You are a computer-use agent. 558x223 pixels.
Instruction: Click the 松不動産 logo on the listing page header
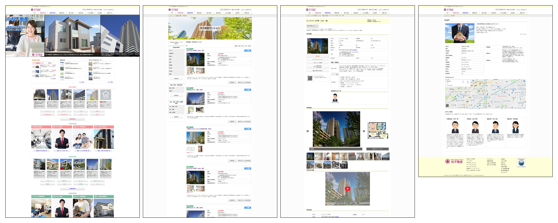(173, 10)
